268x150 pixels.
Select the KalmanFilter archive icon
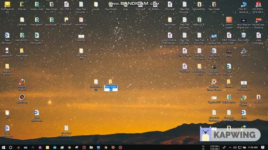(199, 6)
